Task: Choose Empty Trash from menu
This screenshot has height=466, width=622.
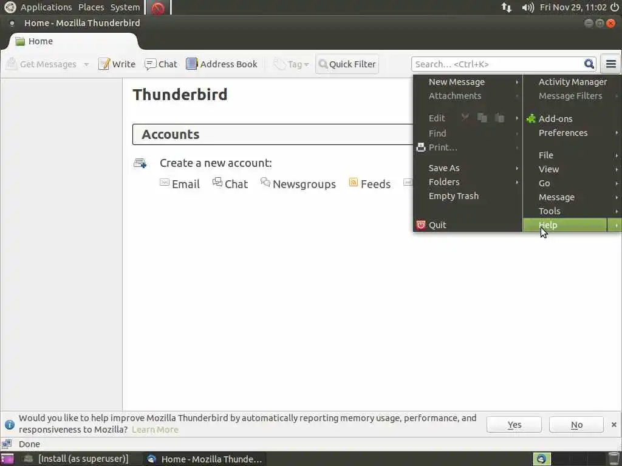Action: pos(468,196)
